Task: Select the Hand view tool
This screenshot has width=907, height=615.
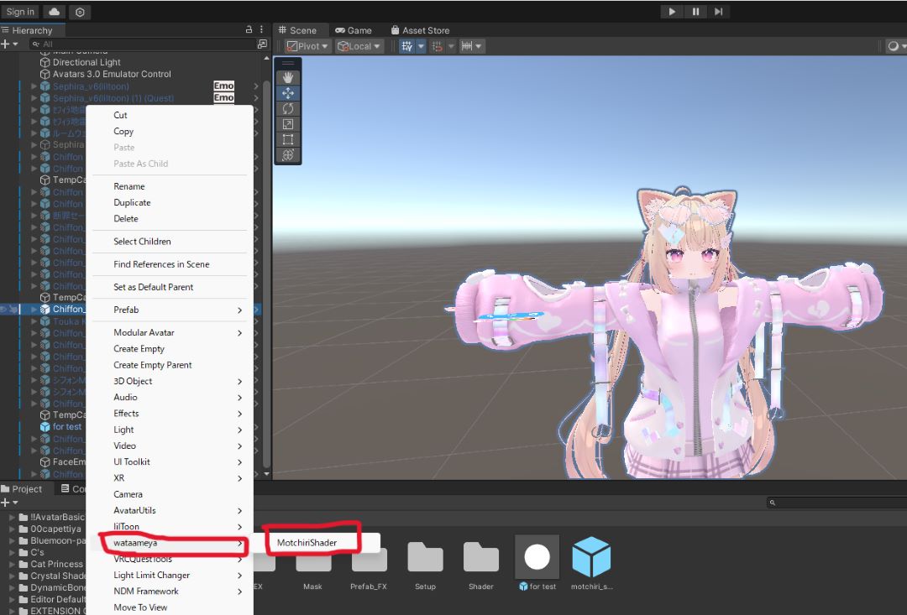Action: pos(287,77)
